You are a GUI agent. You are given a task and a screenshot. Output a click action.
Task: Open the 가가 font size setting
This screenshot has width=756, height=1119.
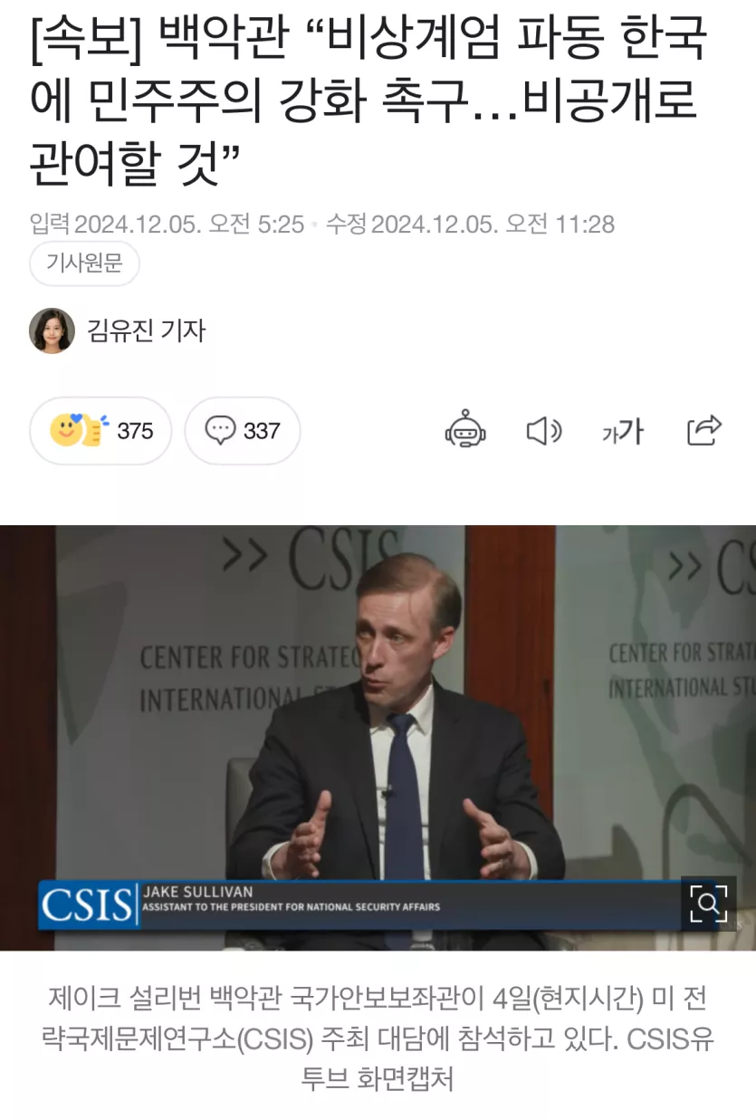(x=622, y=431)
